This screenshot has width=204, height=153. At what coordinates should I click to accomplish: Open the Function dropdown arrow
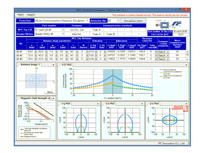pyautogui.click(x=87, y=21)
